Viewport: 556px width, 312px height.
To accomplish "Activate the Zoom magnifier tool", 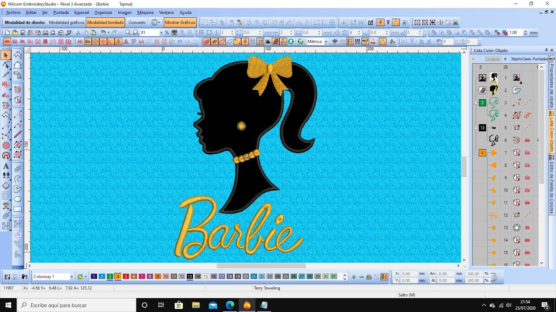I will pos(128,32).
